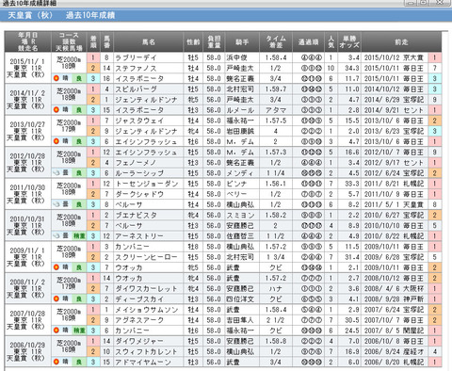Click jockey ピンナ in 2011 winner row
Screen dimensions: 452x371
237,184
